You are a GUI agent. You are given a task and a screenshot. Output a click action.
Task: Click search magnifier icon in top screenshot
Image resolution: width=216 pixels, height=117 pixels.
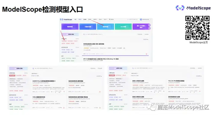pos(84,34)
